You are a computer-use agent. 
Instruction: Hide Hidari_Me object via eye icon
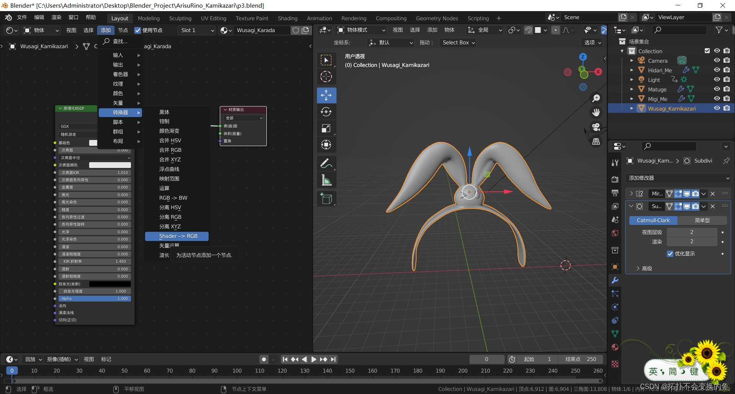coord(717,70)
